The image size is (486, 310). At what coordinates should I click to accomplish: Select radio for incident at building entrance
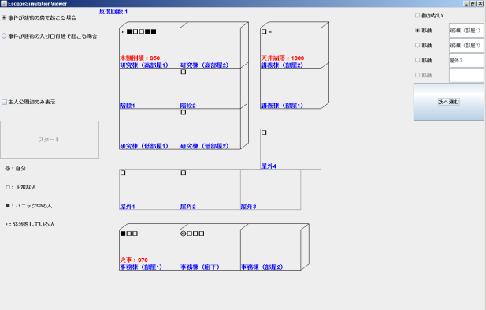coord(4,36)
